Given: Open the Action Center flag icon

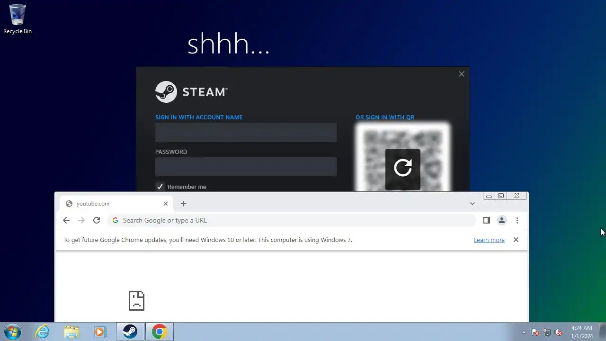Looking at the screenshot, I should coord(535,332).
